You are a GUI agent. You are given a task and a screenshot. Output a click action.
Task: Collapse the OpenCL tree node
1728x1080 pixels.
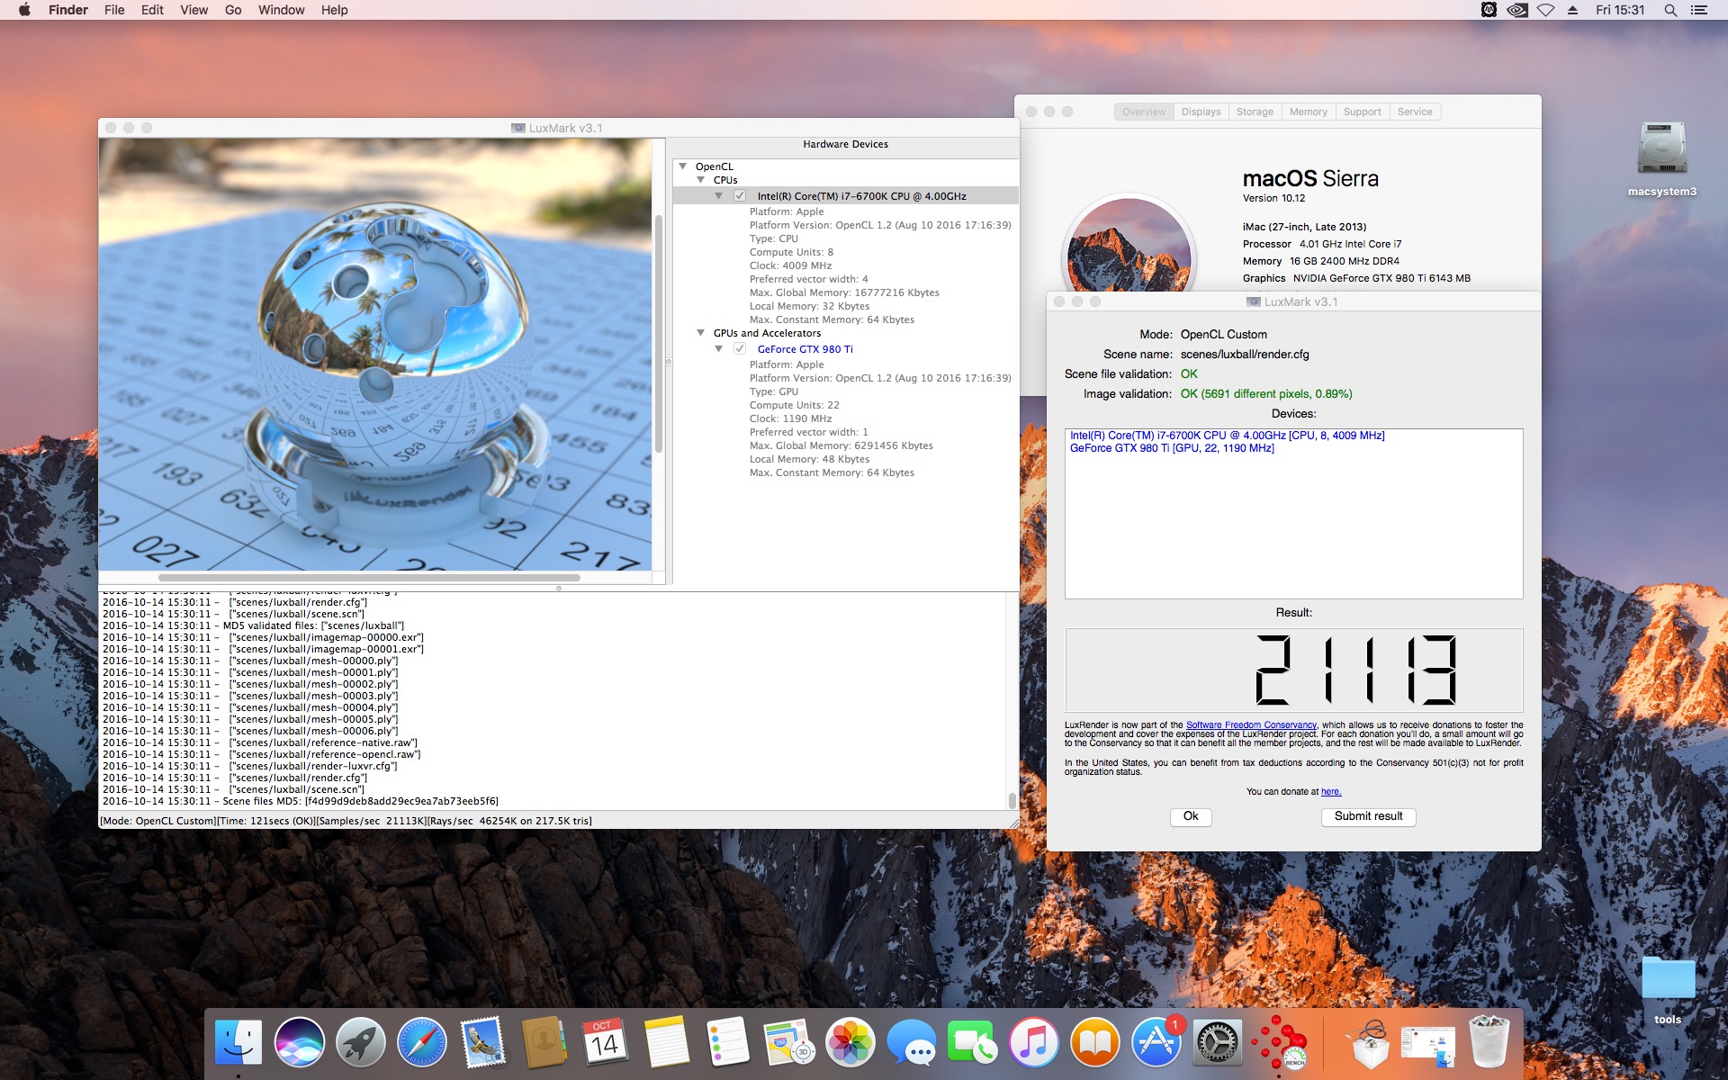click(683, 166)
